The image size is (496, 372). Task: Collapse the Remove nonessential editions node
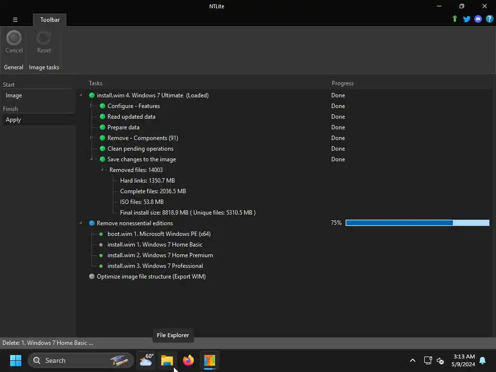pyautogui.click(x=81, y=223)
